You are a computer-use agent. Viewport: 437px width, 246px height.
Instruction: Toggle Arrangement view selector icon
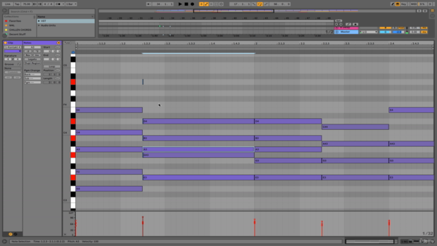tap(432, 10)
